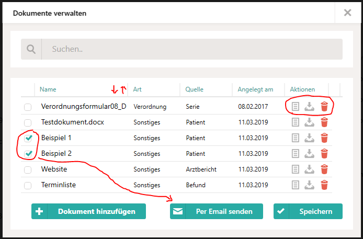Click the Website name cell
Screen dimensions: 363x239
coord(54,169)
